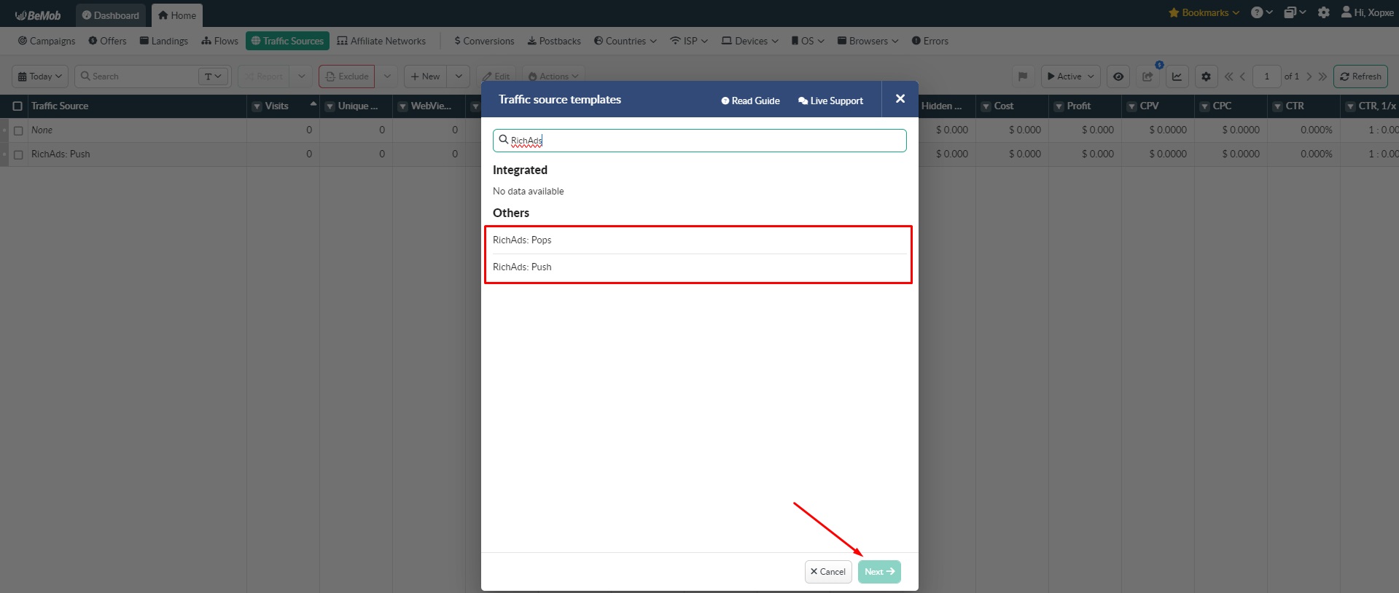Select the Traffic Sources tab
Viewport: 1399px width, 593px height.
pos(287,41)
